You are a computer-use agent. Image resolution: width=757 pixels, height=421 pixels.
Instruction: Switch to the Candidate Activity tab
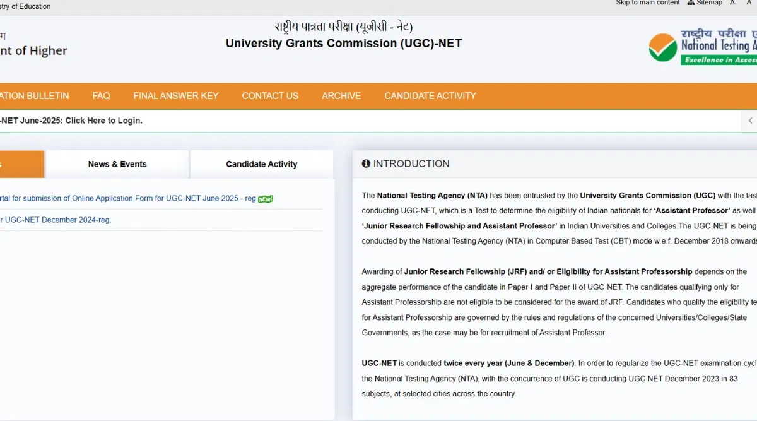tap(261, 164)
